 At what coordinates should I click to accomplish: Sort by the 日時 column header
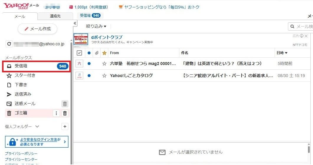pos(282,53)
